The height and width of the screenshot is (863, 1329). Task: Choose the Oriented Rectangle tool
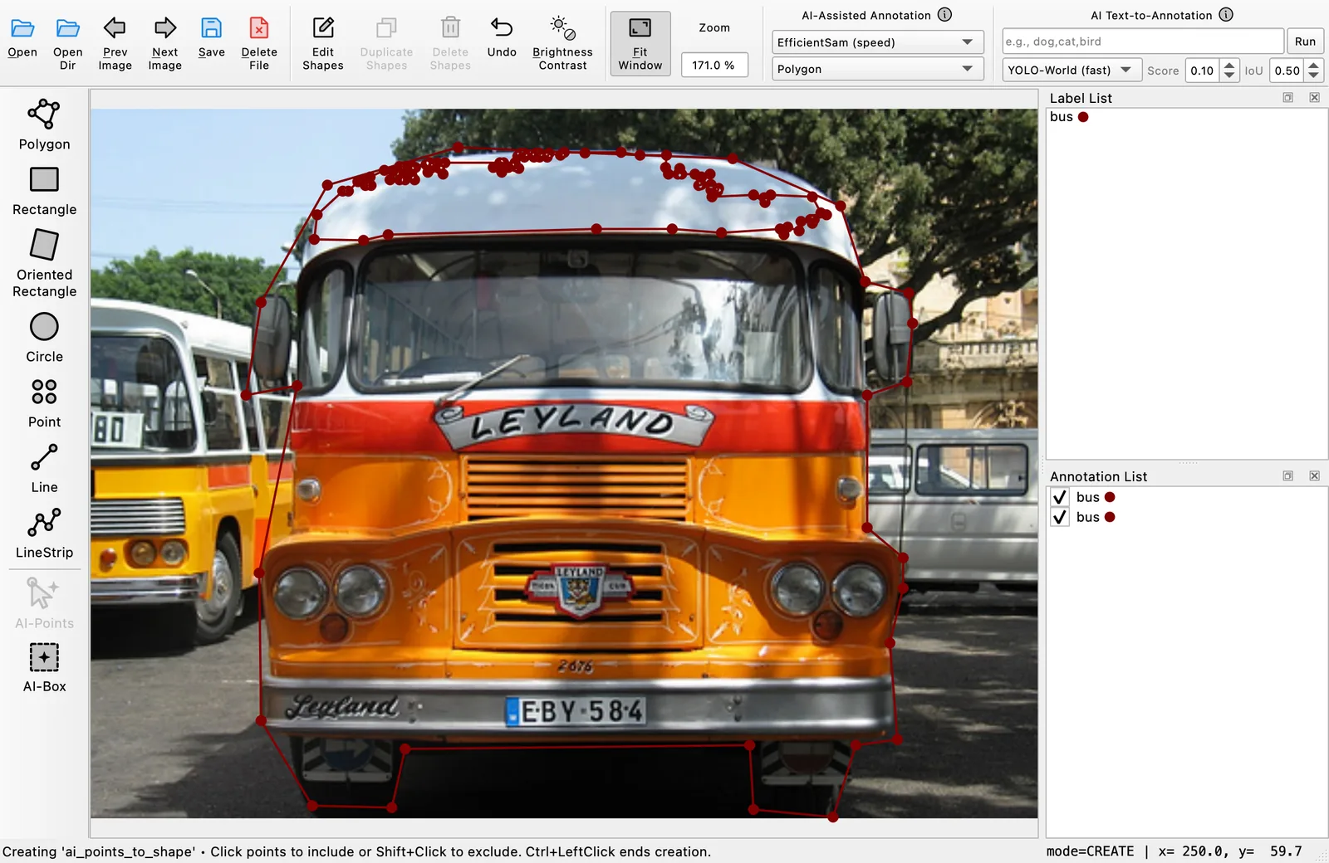(44, 263)
